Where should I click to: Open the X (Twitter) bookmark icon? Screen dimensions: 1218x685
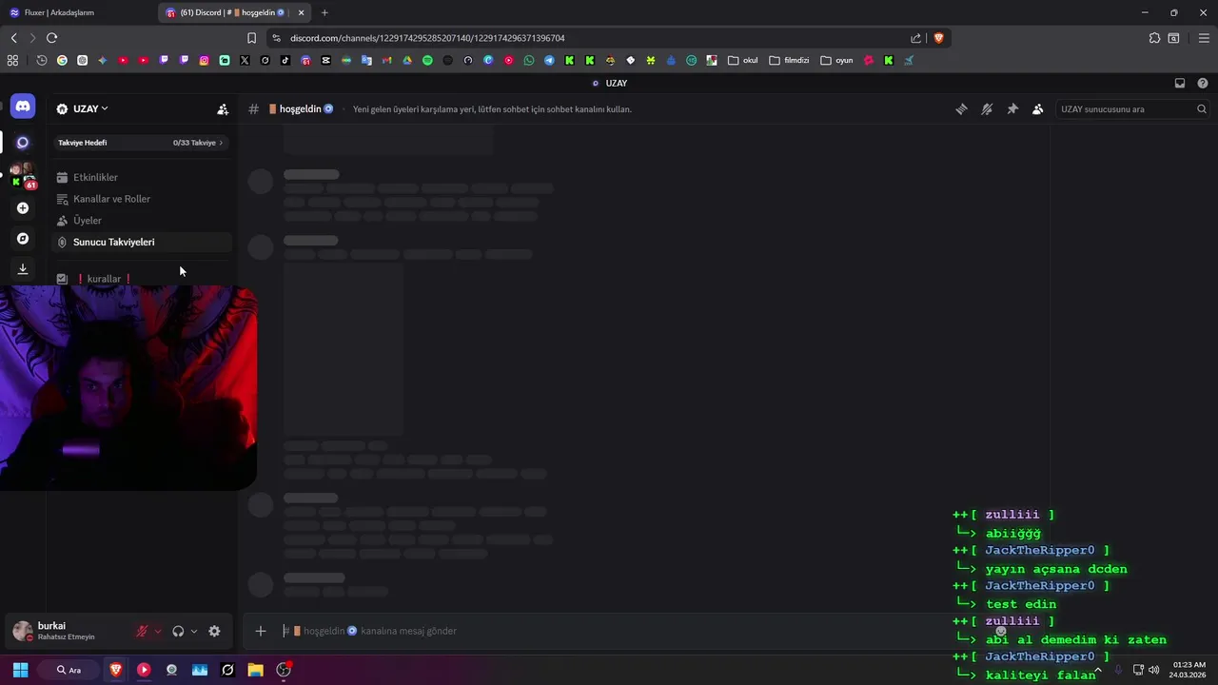[x=245, y=60]
